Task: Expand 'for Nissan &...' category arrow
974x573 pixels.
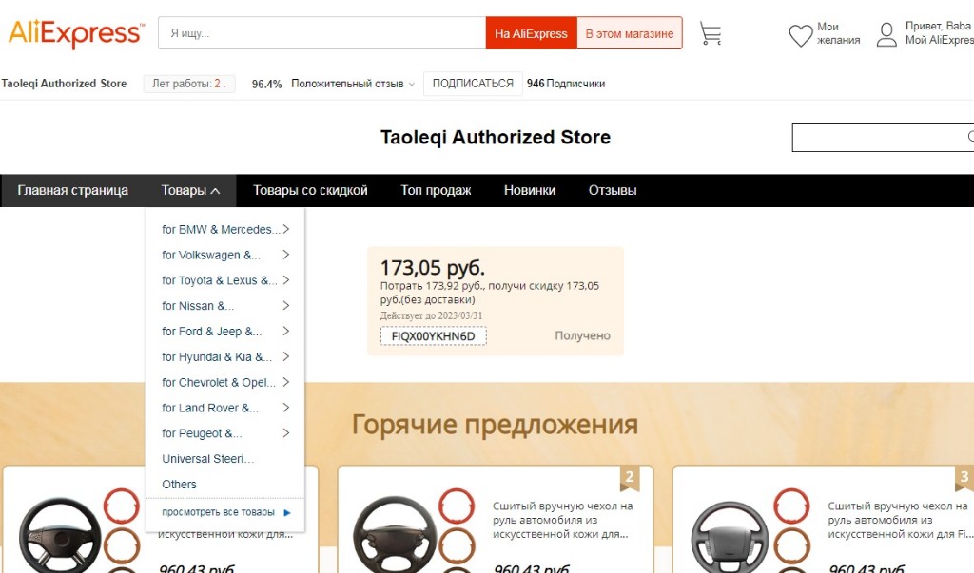Action: pos(285,305)
